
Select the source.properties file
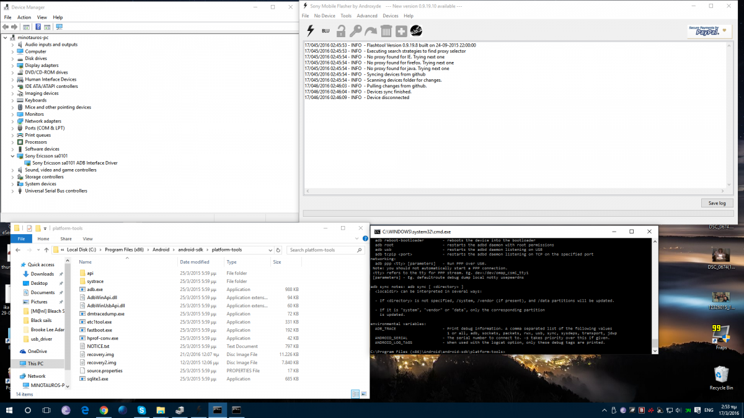click(x=105, y=370)
